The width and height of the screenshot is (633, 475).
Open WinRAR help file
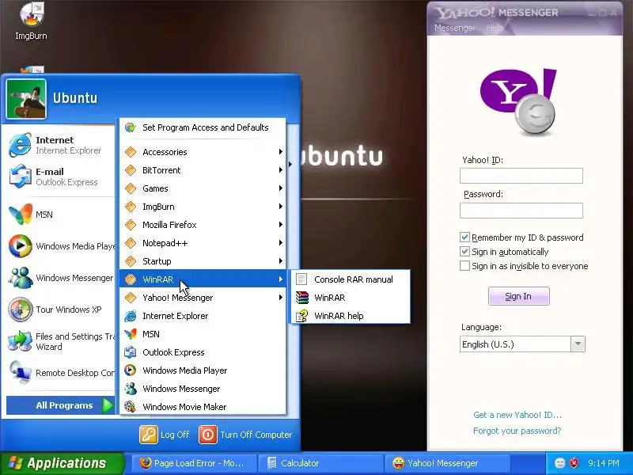(x=351, y=316)
